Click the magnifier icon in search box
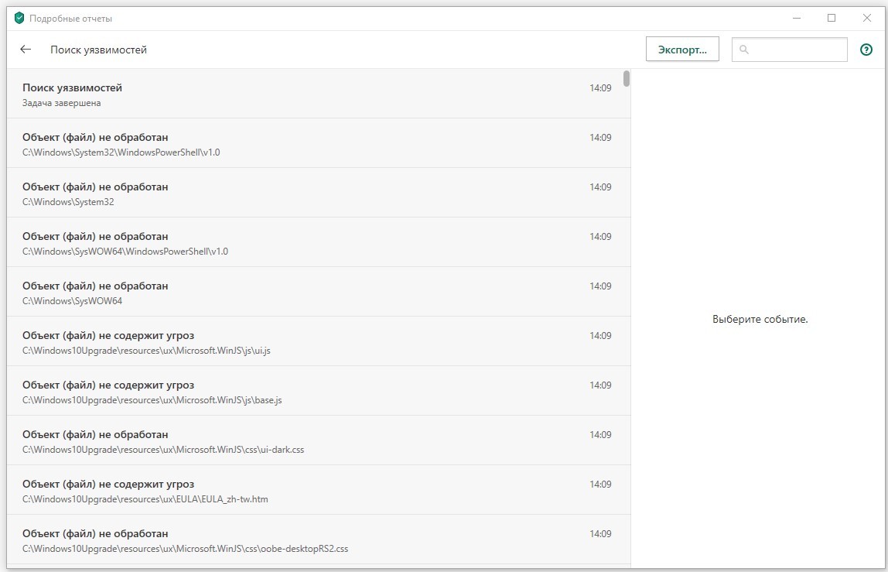This screenshot has height=572, width=888. (744, 50)
